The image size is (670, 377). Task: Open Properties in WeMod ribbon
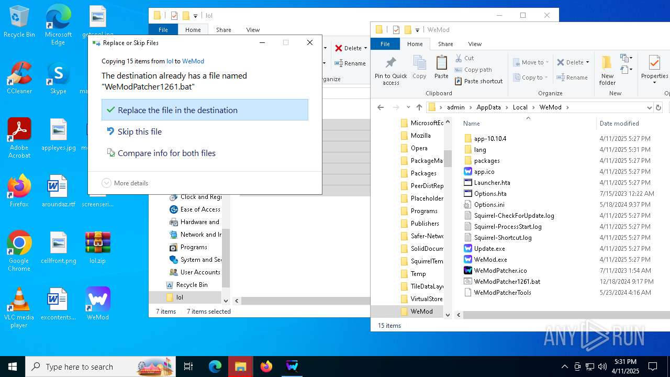point(654,70)
